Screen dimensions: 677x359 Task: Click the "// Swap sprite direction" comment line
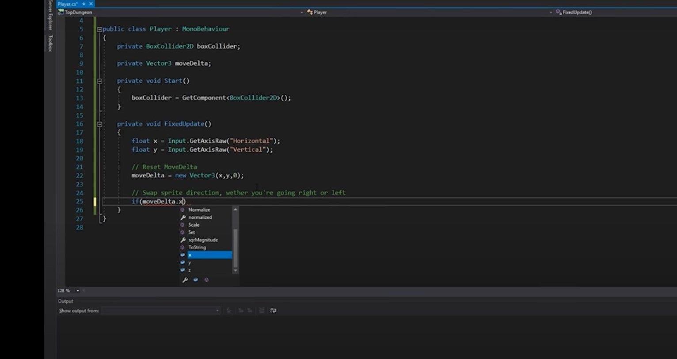coord(239,193)
